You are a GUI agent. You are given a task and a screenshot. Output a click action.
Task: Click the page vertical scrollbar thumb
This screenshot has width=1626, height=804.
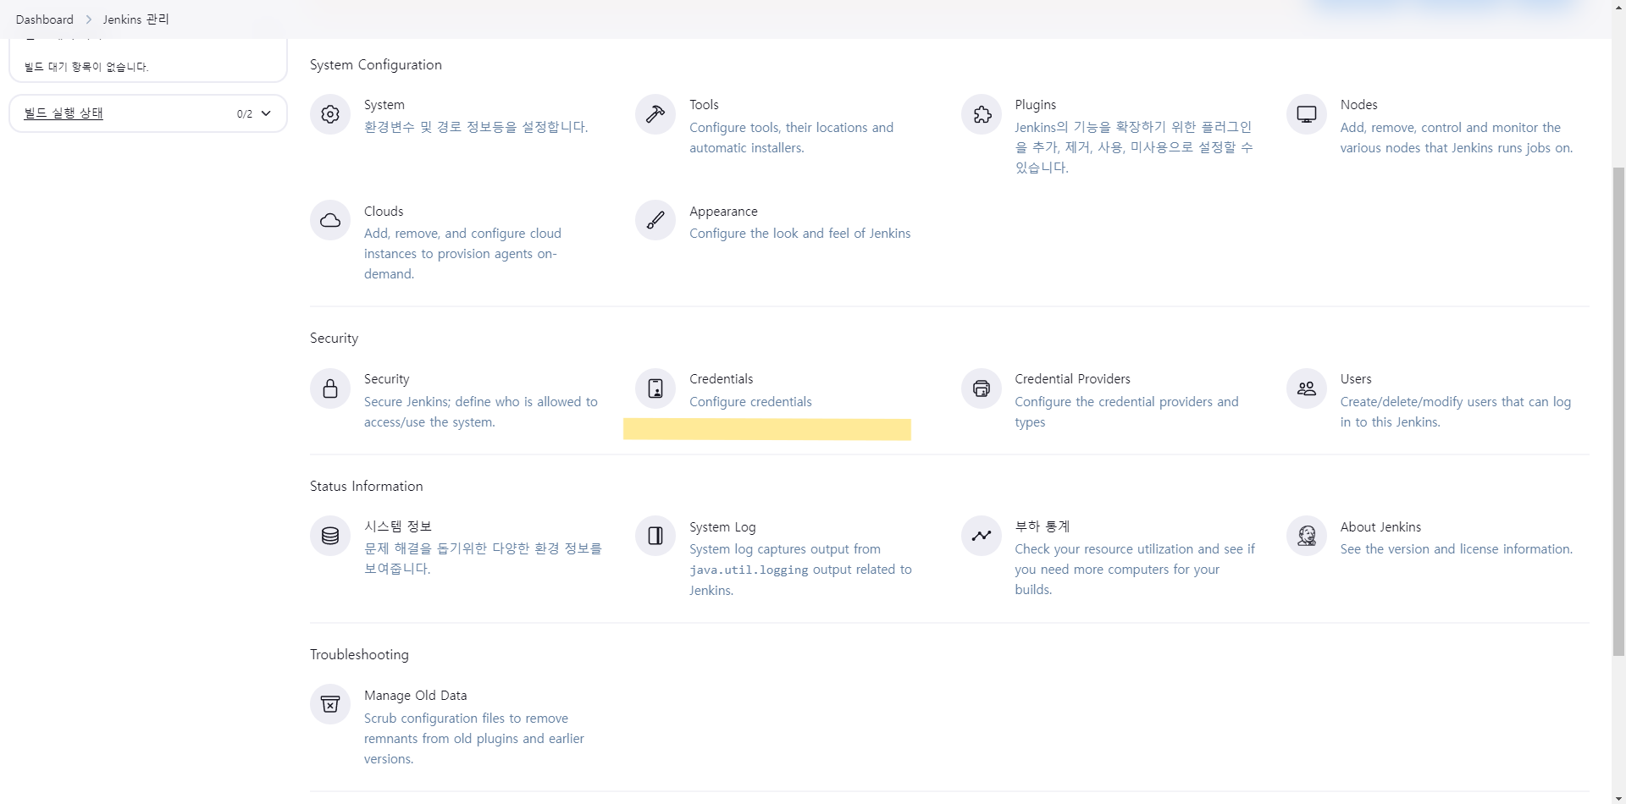pyautogui.click(x=1618, y=410)
